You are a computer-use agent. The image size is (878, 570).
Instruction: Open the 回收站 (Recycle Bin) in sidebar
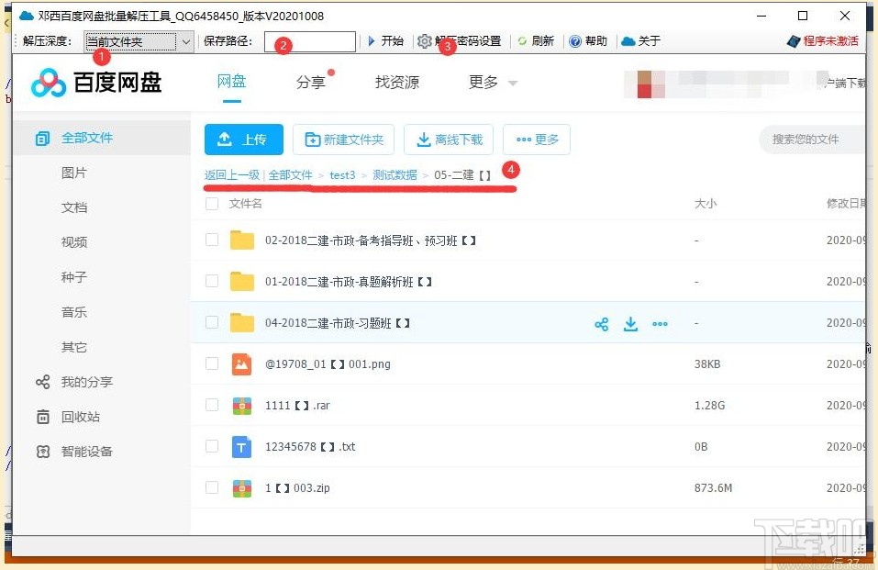[x=72, y=417]
